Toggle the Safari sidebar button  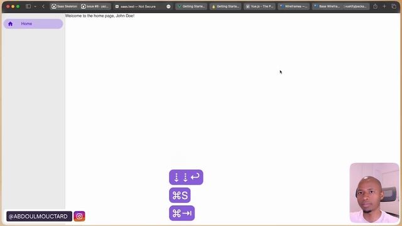click(28, 6)
